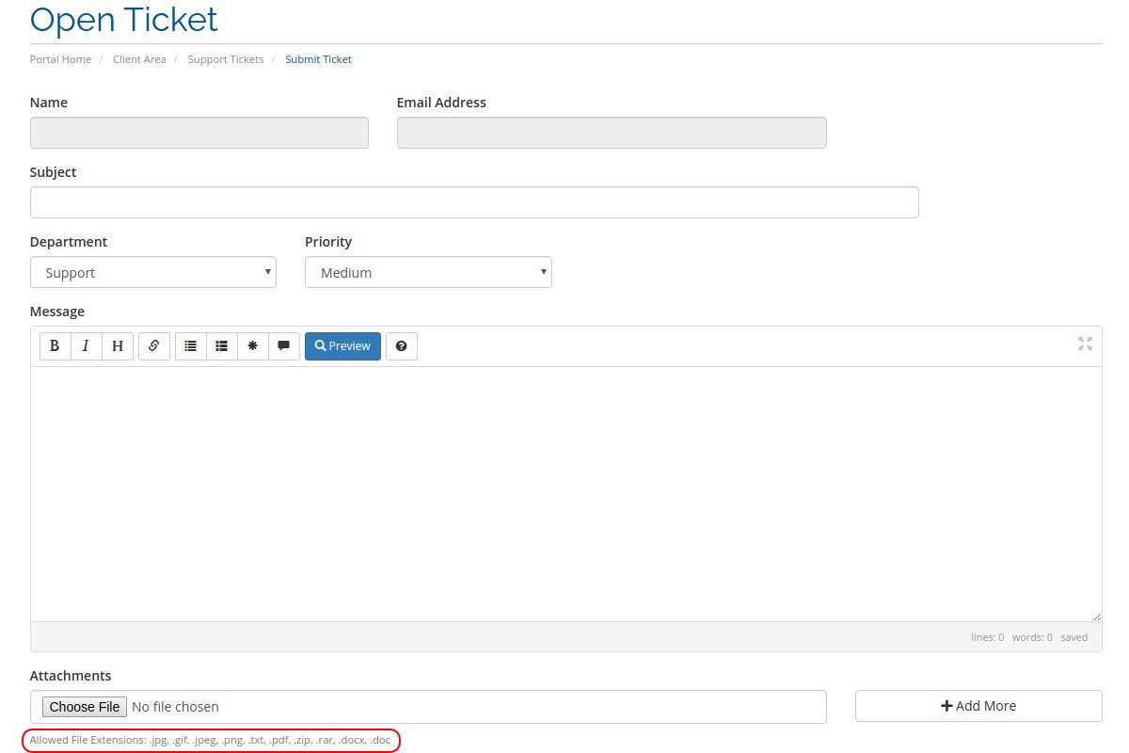Click the 'words: 0' status text
Image resolution: width=1129 pixels, height=753 pixels.
pos(1032,637)
